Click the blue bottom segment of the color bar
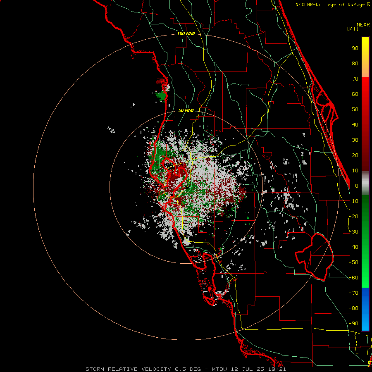Image resolution: width=372 pixels, height=372 pixels. pos(365,309)
